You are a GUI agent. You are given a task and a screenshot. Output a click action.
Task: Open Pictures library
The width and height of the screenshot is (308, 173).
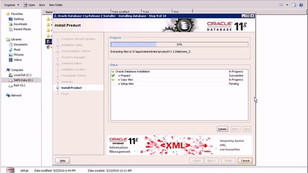point(19,54)
